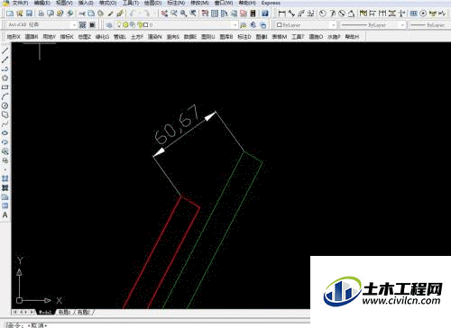Save the drawing using the floppy icon
Image resolution: width=451 pixels, height=328 pixels.
[29, 14]
